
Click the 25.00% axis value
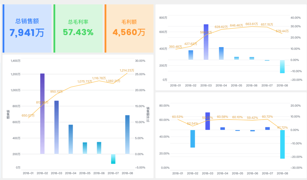(140, 74)
